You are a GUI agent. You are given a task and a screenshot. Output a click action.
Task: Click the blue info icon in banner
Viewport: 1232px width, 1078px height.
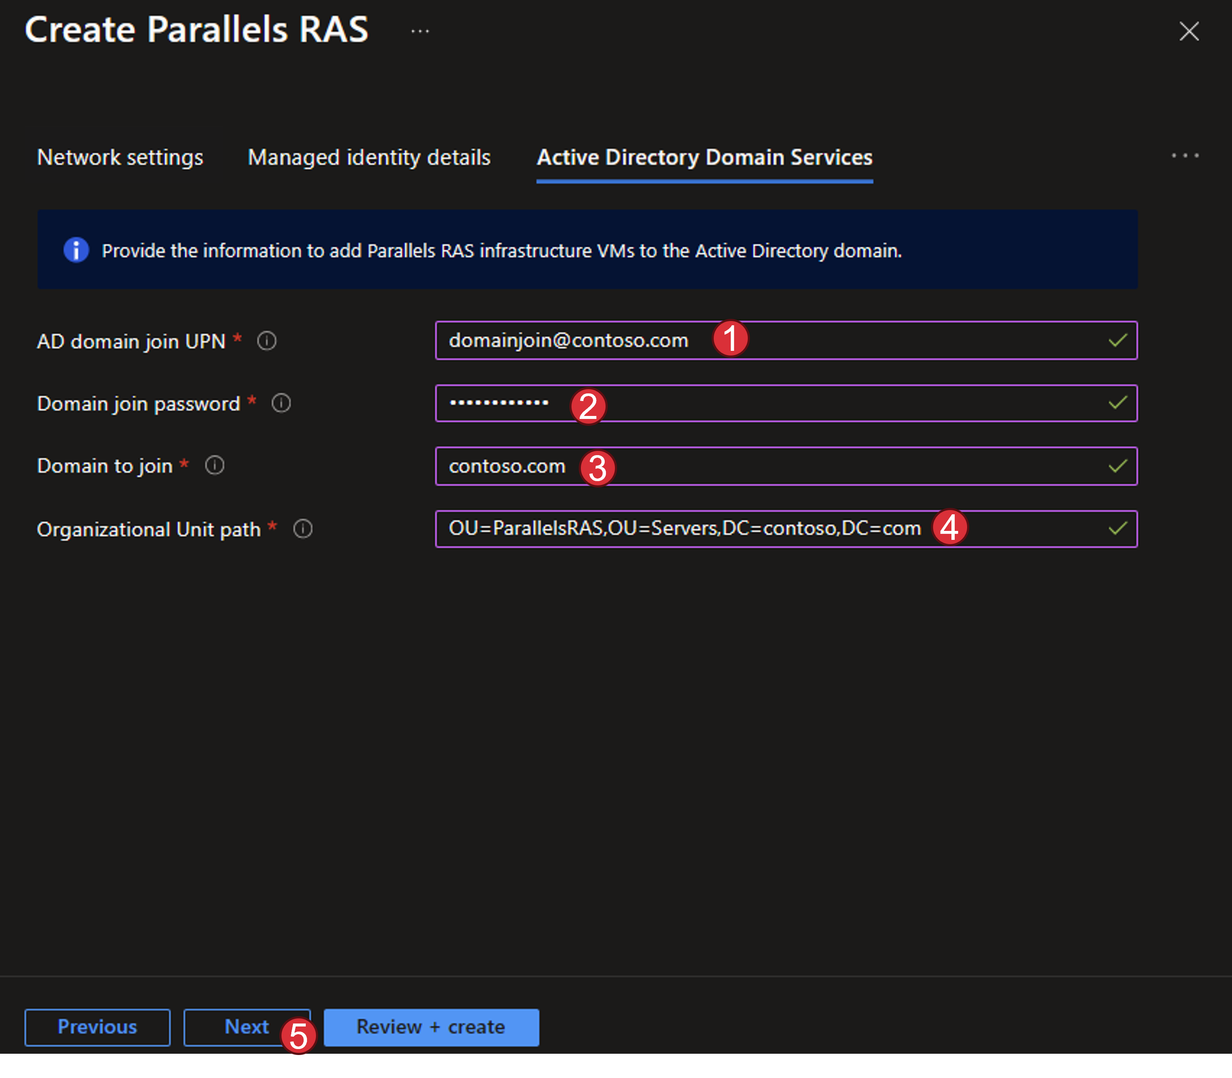click(x=76, y=249)
